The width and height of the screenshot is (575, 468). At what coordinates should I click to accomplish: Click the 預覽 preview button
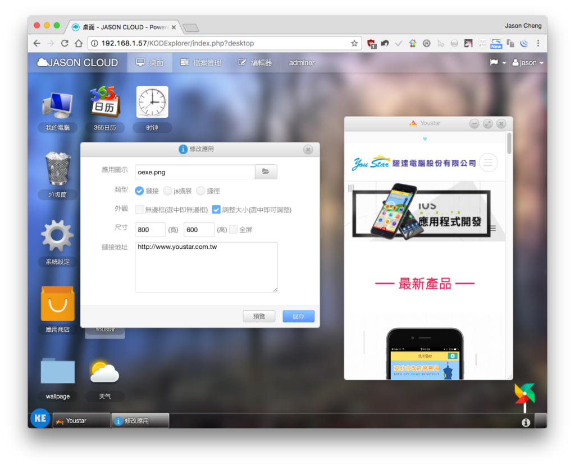click(x=259, y=316)
